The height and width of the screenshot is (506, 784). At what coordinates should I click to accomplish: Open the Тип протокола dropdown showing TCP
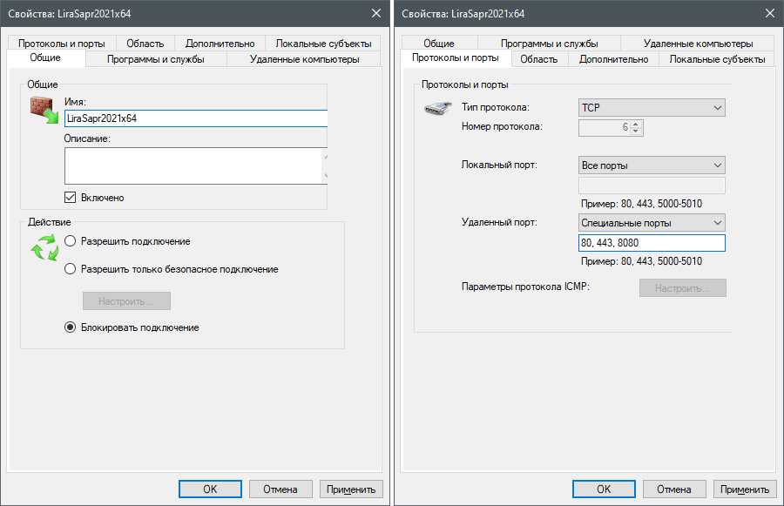coord(652,107)
